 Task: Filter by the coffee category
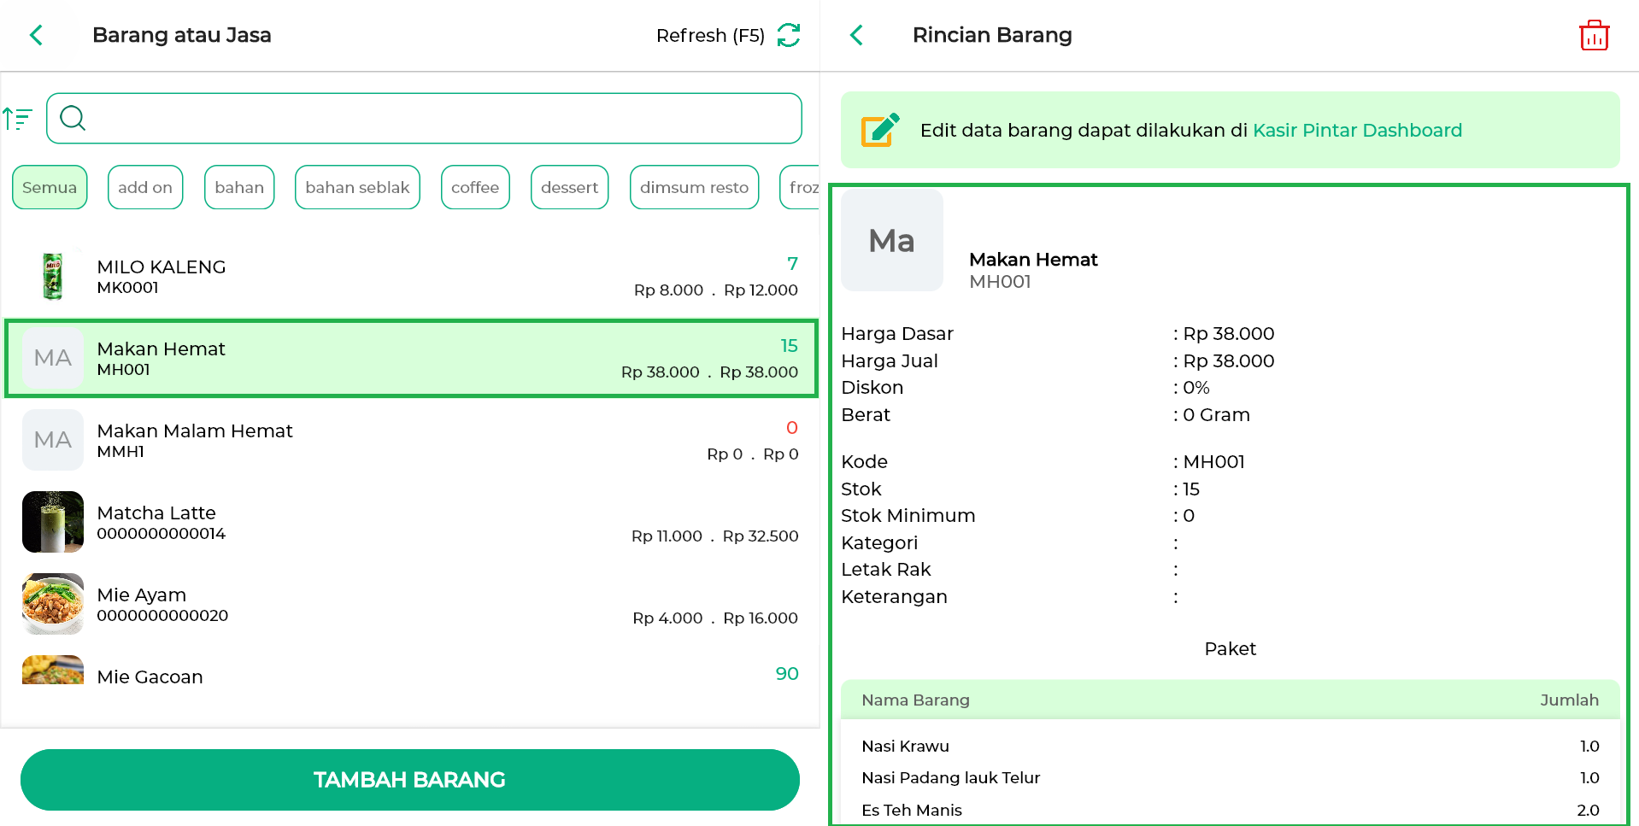pyautogui.click(x=474, y=187)
